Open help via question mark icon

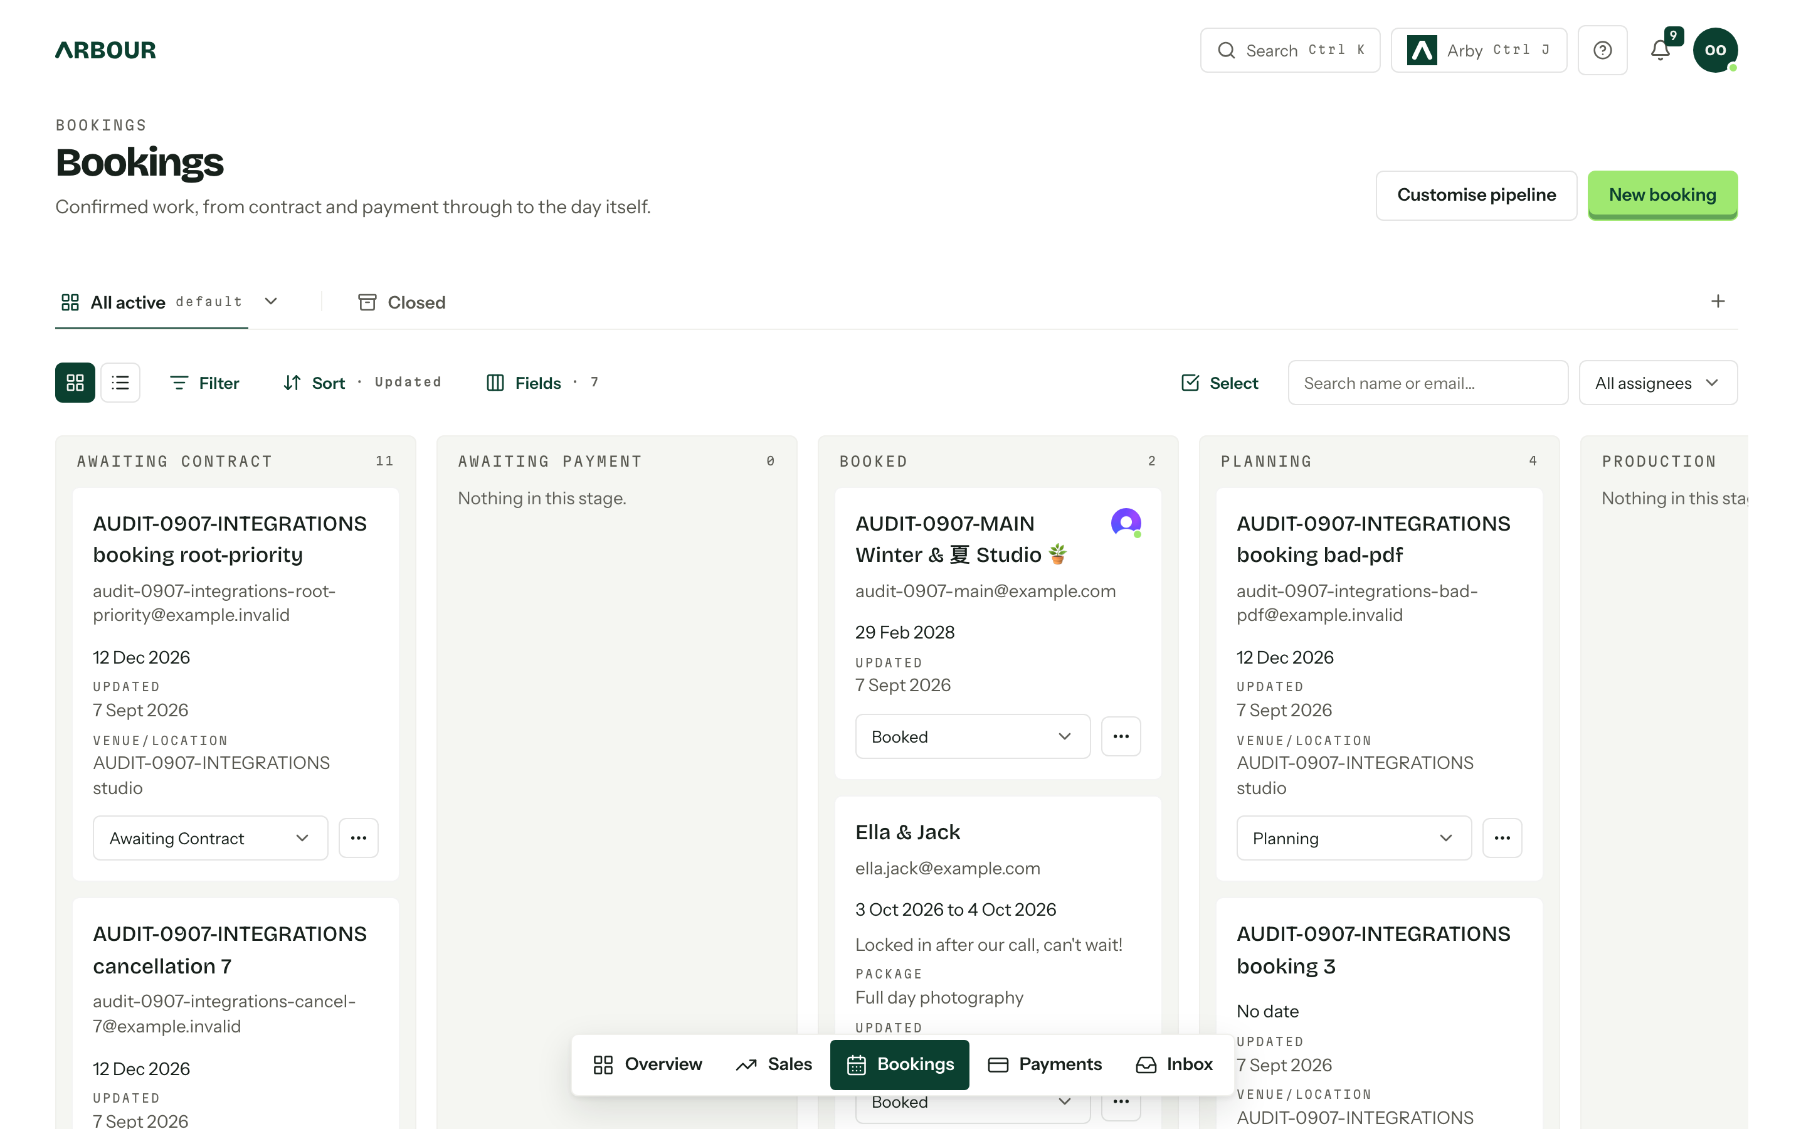[1602, 50]
